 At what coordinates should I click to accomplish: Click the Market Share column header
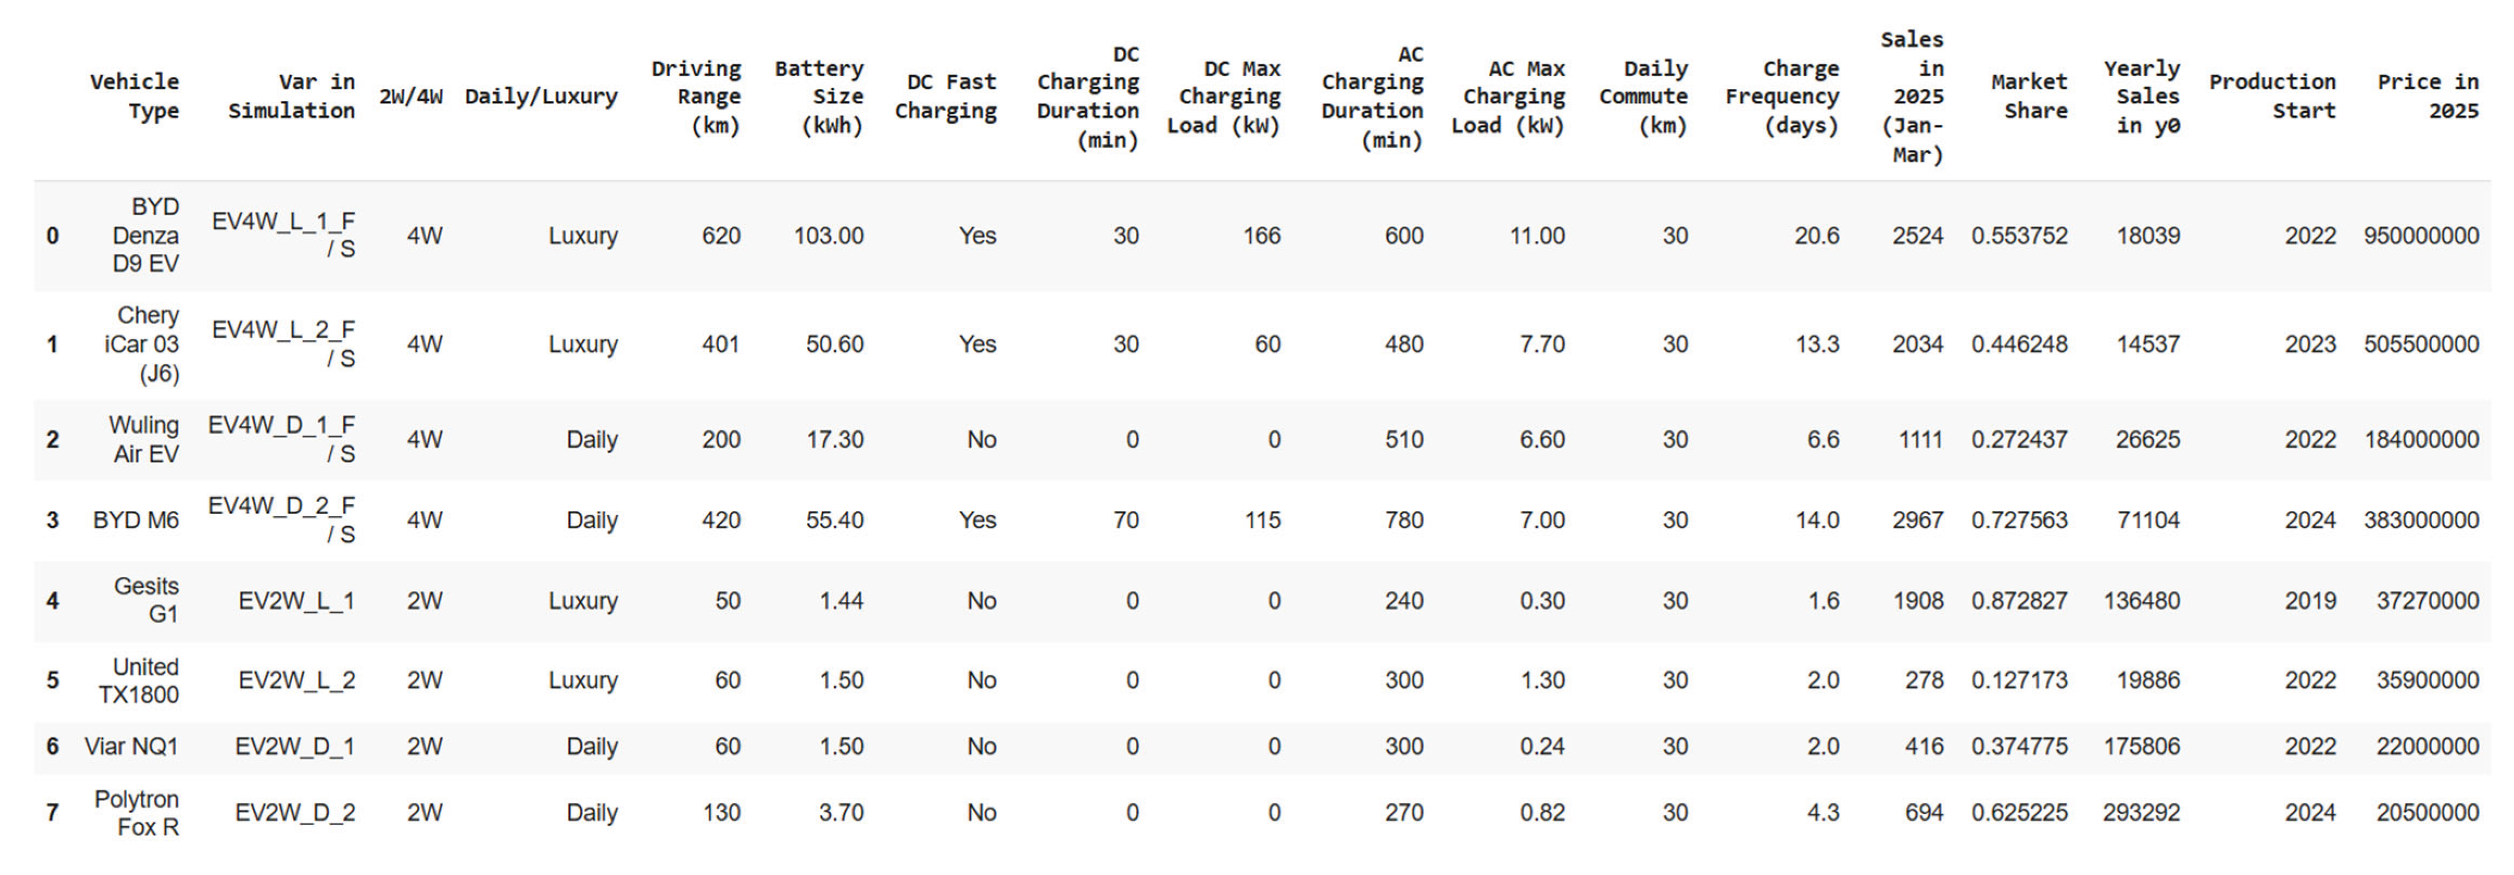(x=2029, y=96)
